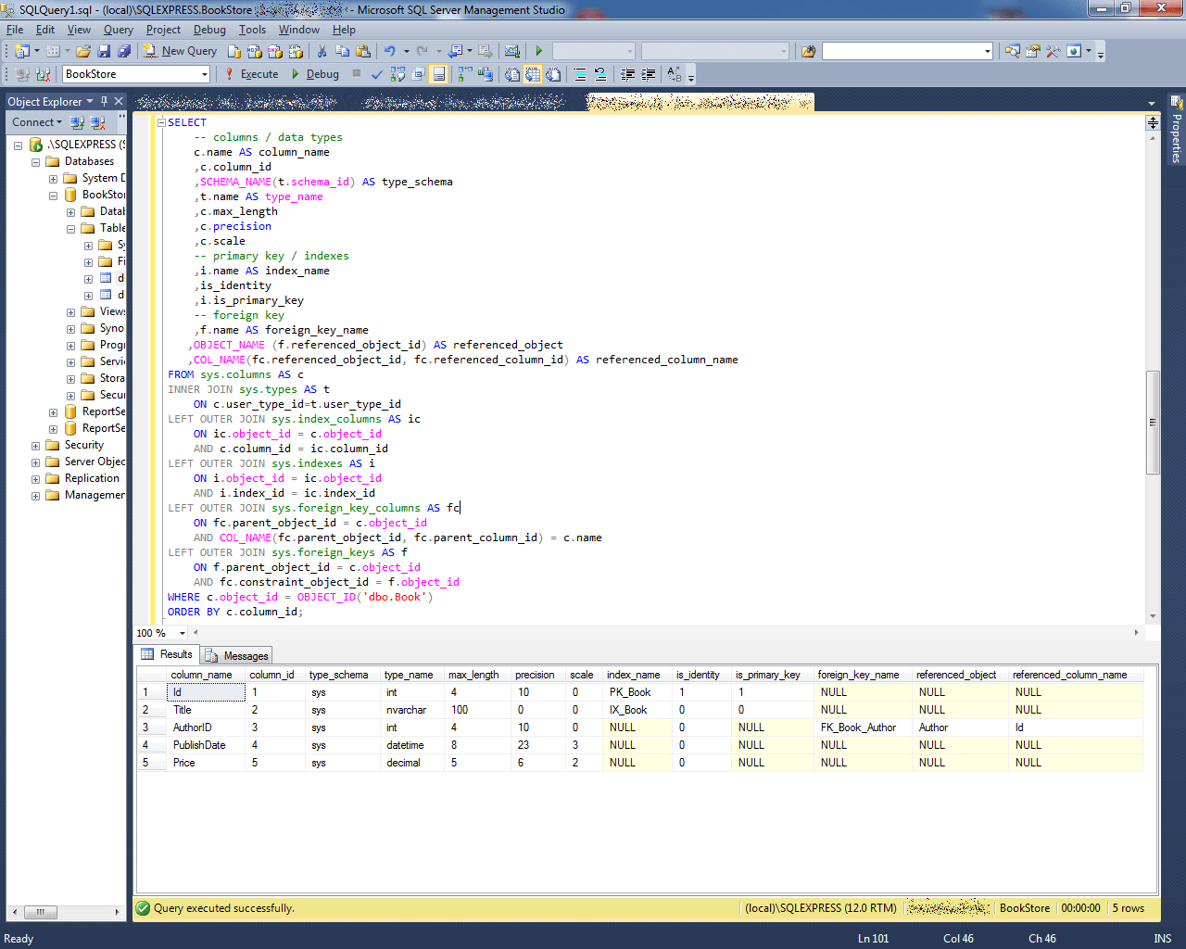Expand the Security node in Object Explorer
Viewport: 1186px width, 949px height.
[33, 445]
